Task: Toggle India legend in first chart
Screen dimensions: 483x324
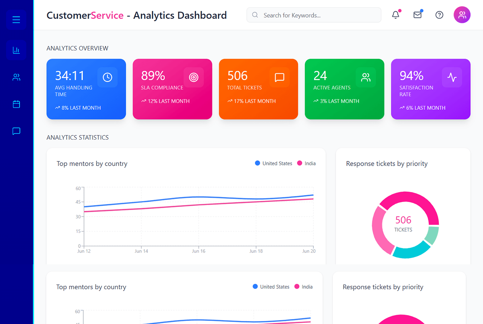Action: coord(307,163)
